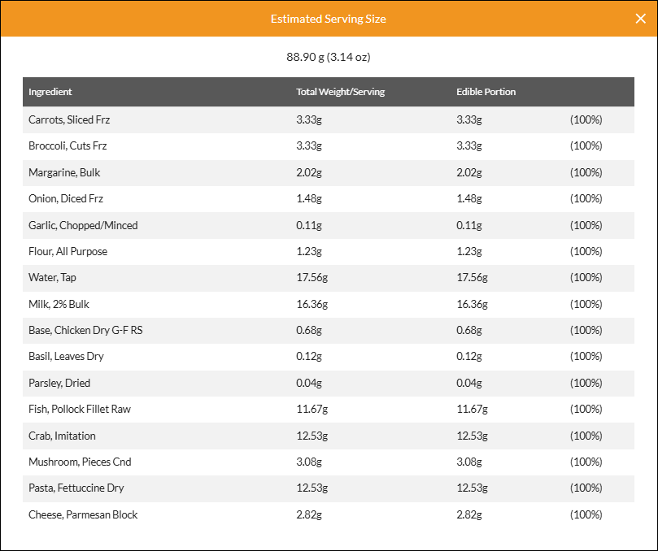The width and height of the screenshot is (658, 551).
Task: Select the Basil, Leaves Dry row
Action: click(x=329, y=357)
